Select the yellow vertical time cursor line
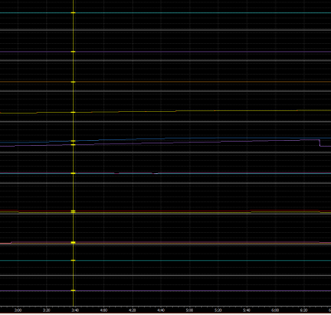 [73, 153]
